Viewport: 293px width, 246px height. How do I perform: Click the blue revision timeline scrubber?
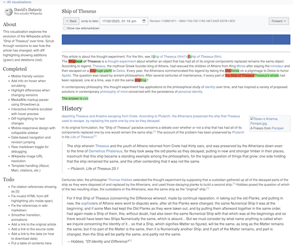tap(176, 40)
